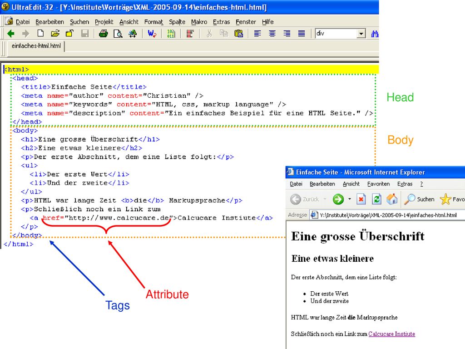The height and width of the screenshot is (349, 465).
Task: Align text left in UltraEdit toolbar
Action: point(257,34)
